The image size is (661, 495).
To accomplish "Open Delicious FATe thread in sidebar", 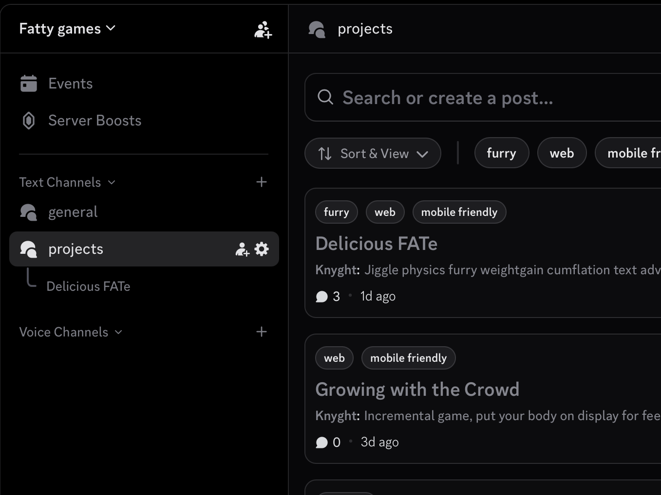I will point(88,286).
